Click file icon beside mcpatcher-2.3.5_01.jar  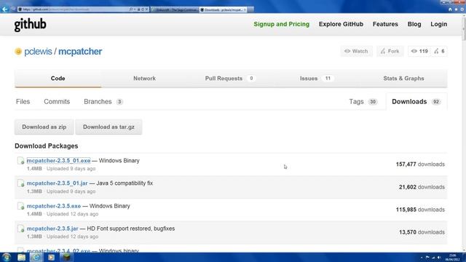21,183
